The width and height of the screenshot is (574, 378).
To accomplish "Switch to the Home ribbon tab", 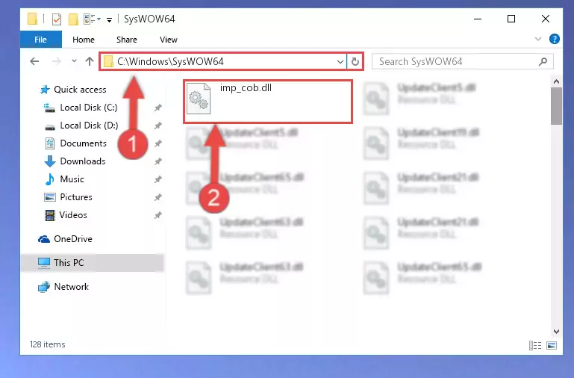I will [84, 40].
